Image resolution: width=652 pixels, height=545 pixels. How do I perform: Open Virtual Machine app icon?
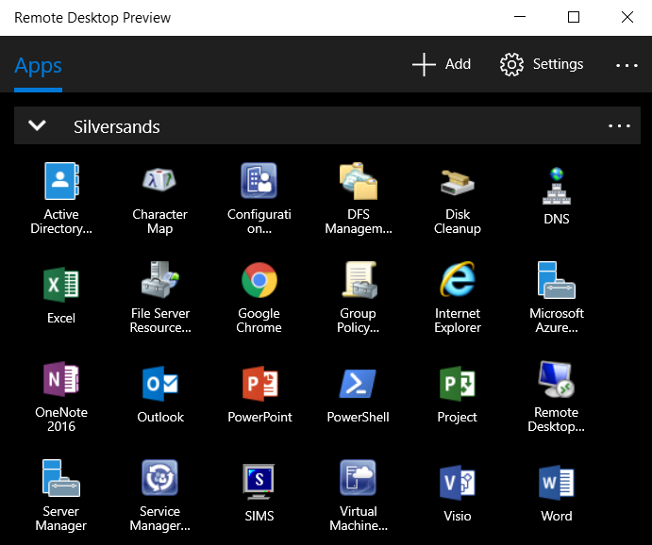point(358,478)
